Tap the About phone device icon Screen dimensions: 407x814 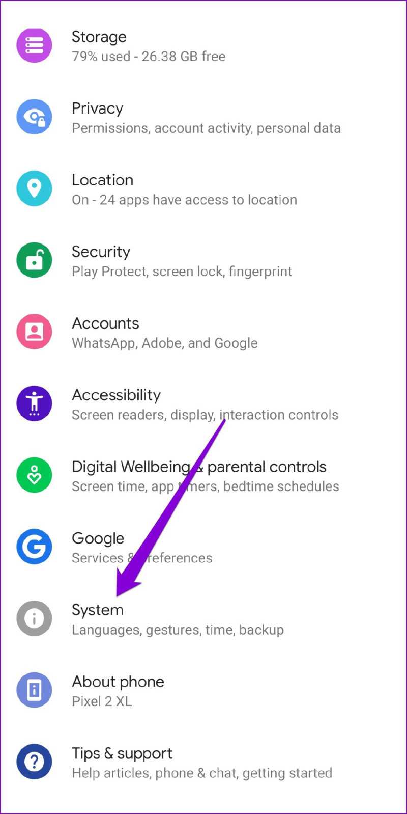34,690
